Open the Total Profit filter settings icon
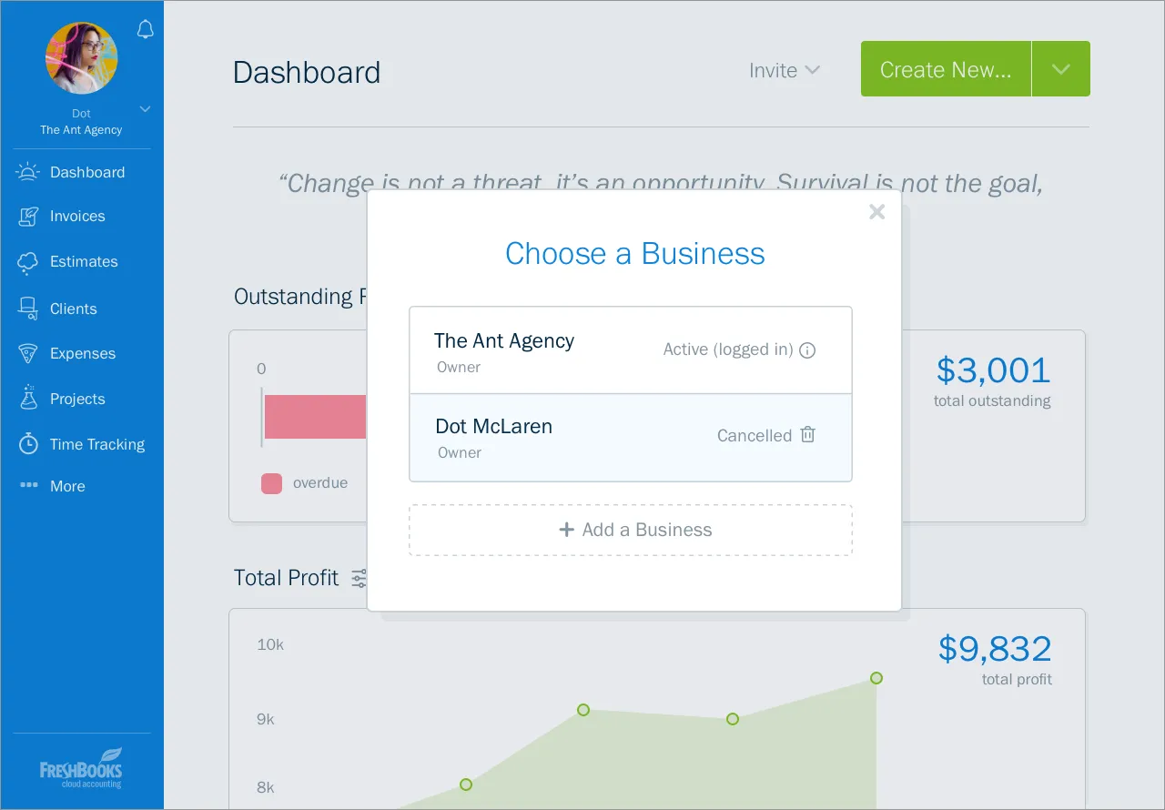Image resolution: width=1165 pixels, height=810 pixels. click(360, 578)
